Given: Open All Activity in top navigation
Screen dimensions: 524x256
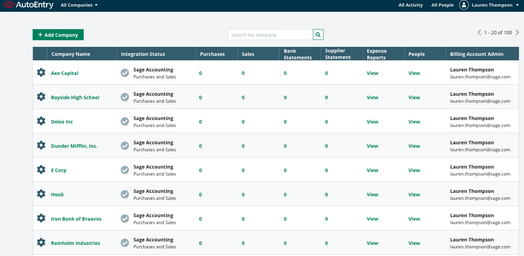Looking at the screenshot, I should (x=410, y=5).
